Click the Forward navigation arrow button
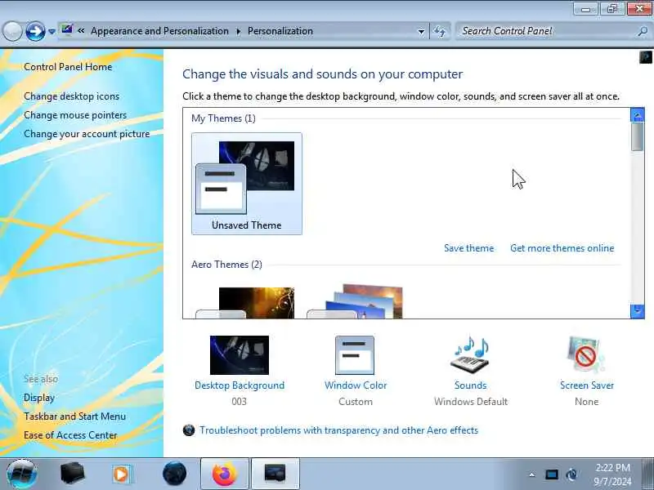The image size is (654, 490). pos(35,31)
